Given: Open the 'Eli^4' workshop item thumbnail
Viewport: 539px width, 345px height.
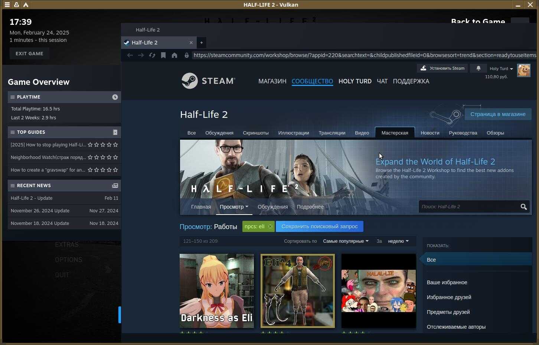Looking at the screenshot, I should (298, 291).
